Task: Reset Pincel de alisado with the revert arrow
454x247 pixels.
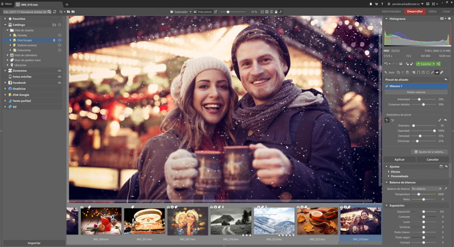Action: (x=446, y=79)
